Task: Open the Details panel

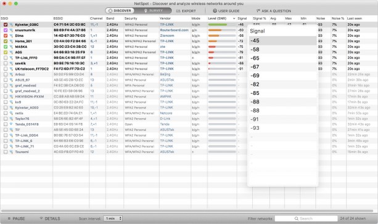Action: tap(50, 218)
